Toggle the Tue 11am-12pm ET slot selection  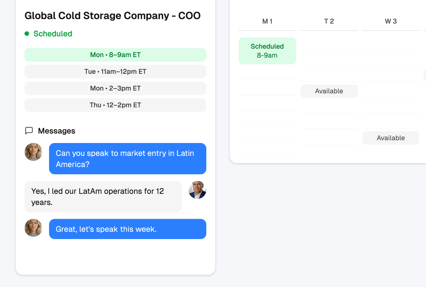pyautogui.click(x=115, y=72)
